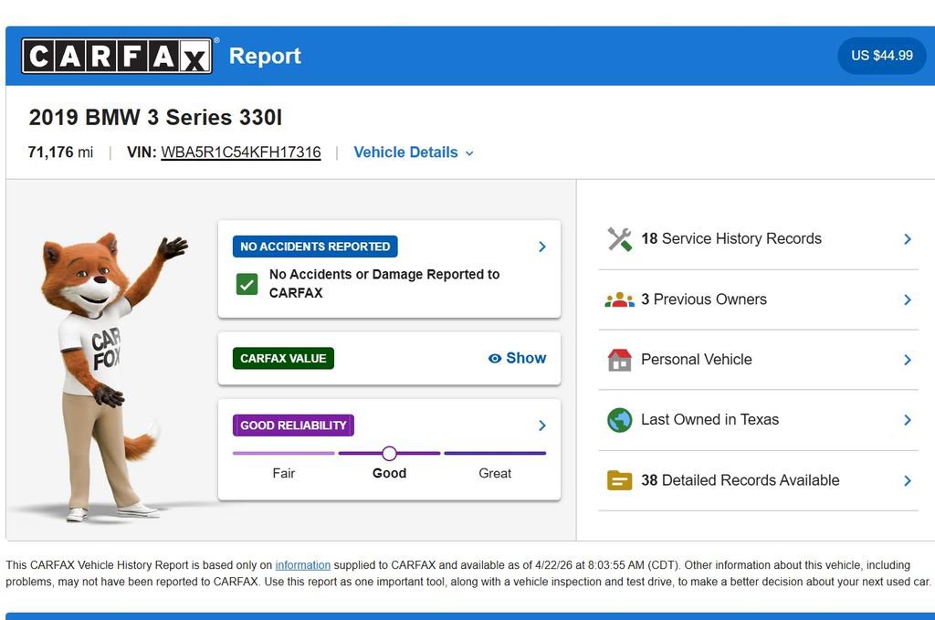Open the Last Owned in Texas chevron
The image size is (935, 620).
point(908,420)
